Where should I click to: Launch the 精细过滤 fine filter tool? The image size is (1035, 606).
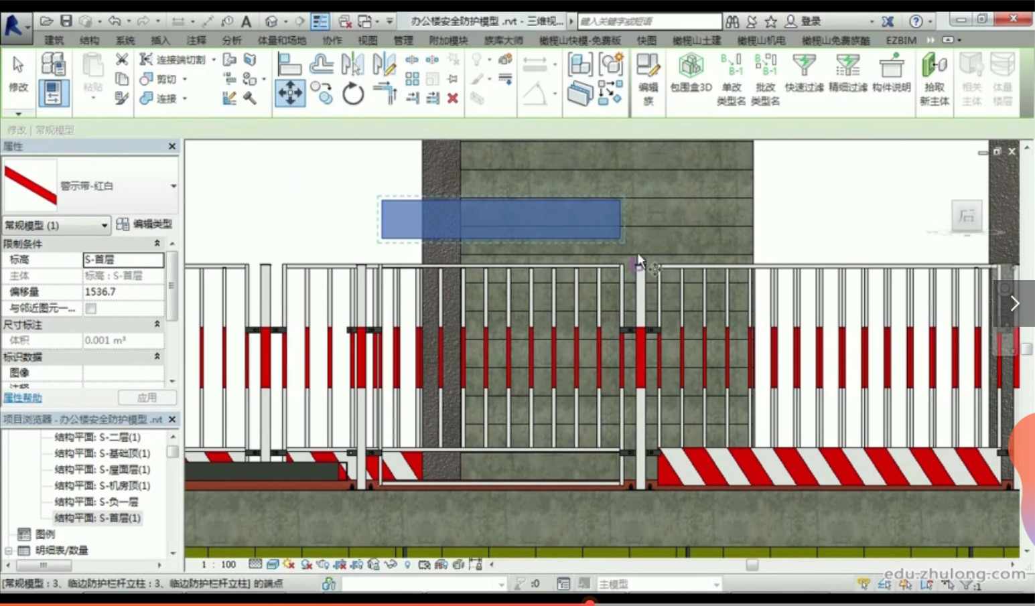pyautogui.click(x=847, y=74)
